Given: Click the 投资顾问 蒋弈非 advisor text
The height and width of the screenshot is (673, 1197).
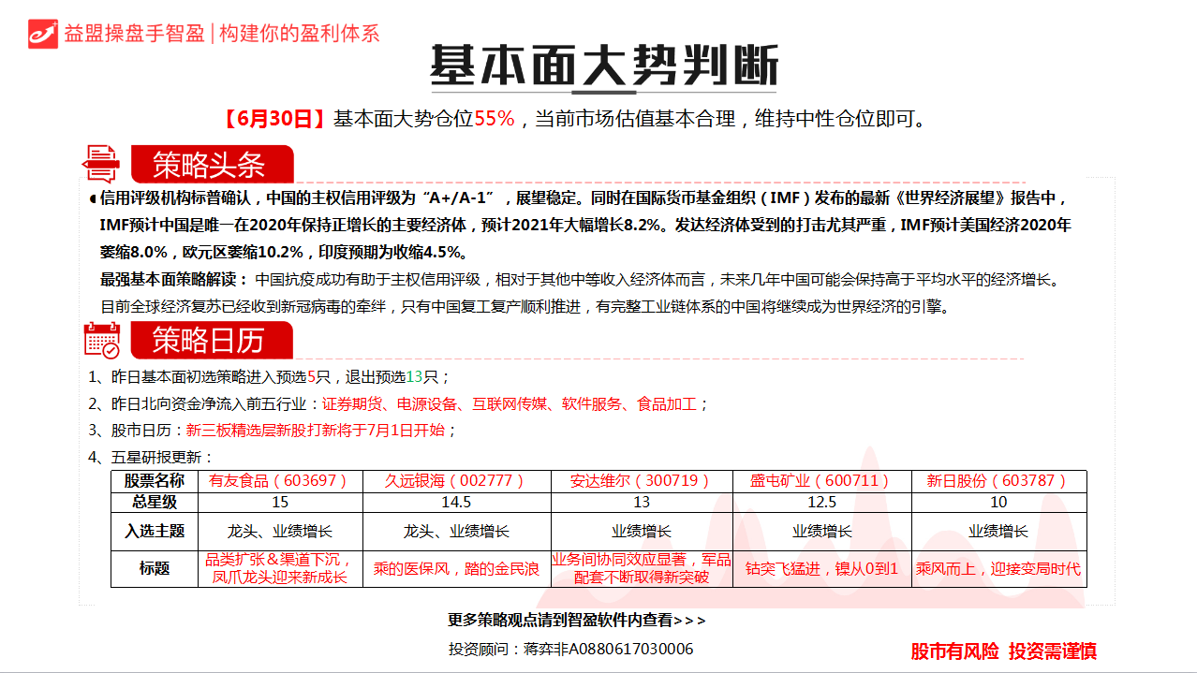Looking at the screenshot, I should [569, 648].
